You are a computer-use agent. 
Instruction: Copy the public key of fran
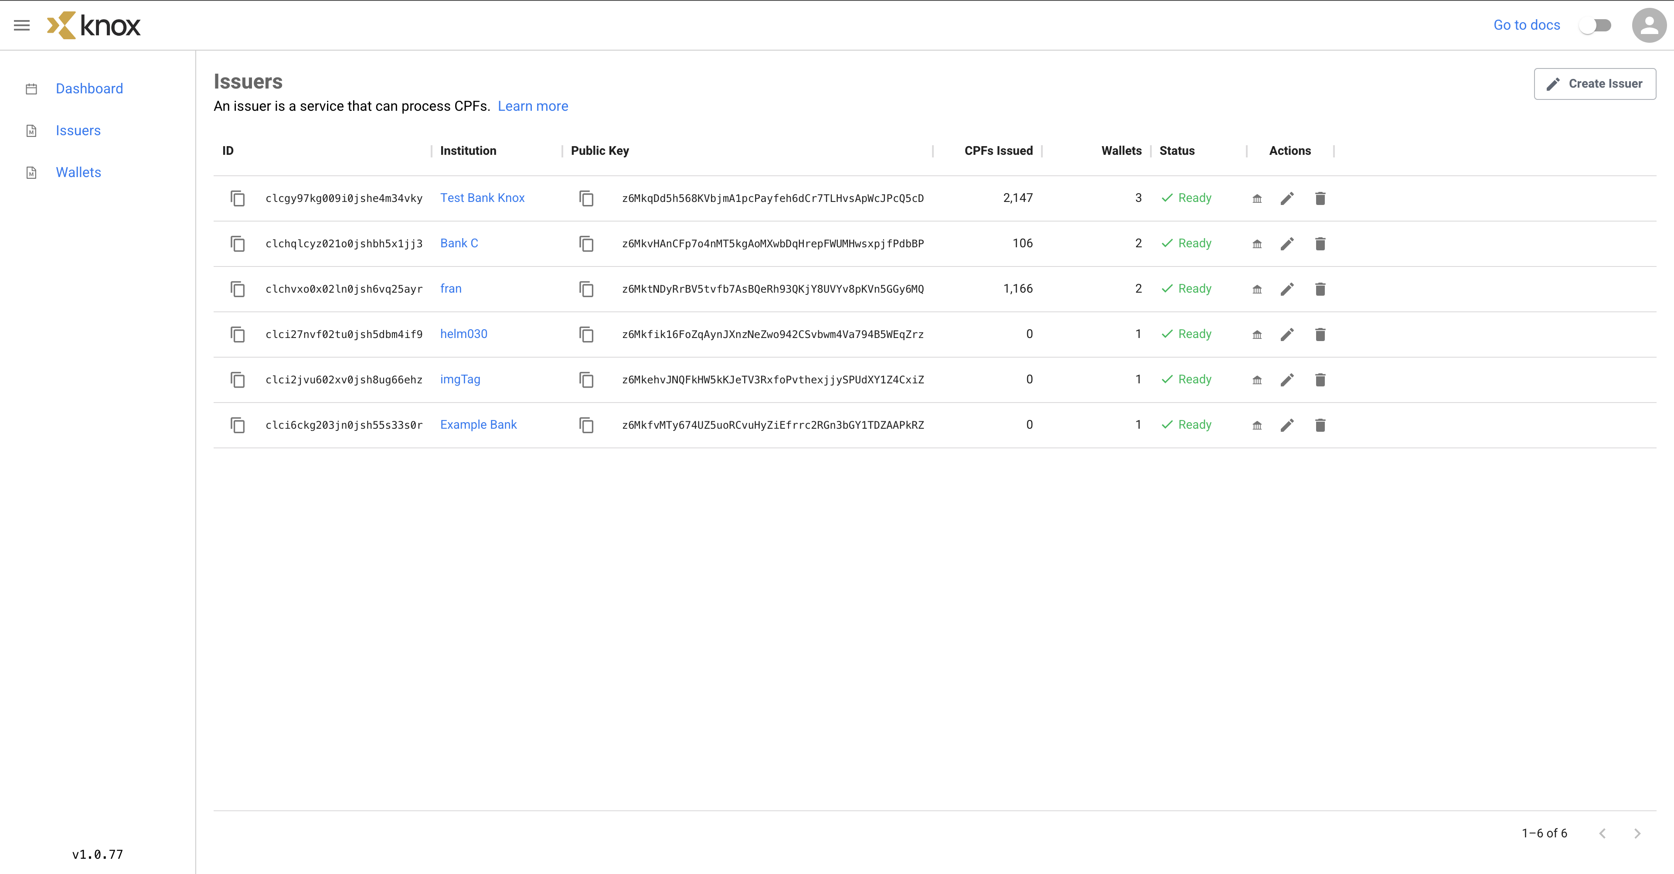[x=586, y=289]
